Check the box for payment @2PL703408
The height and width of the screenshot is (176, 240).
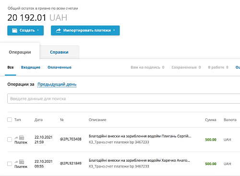(x=10, y=140)
